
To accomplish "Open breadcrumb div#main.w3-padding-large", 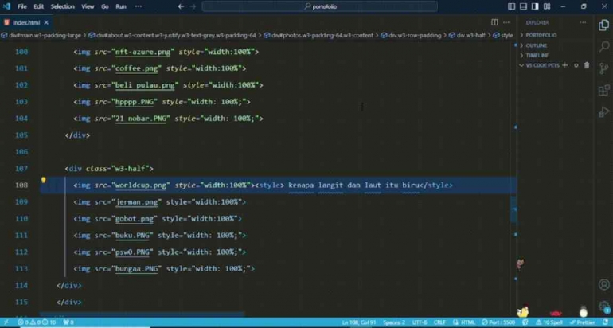I will pos(41,35).
